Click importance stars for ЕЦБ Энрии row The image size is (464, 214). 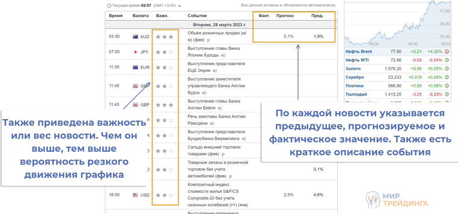(x=164, y=67)
